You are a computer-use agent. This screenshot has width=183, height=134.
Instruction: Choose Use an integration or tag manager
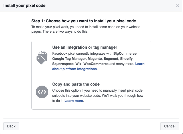coord(91,58)
